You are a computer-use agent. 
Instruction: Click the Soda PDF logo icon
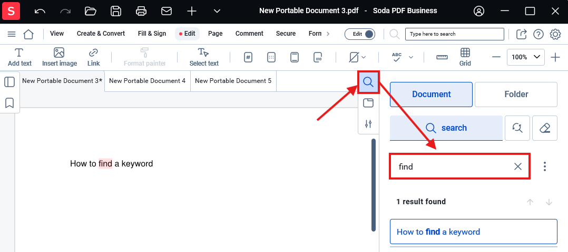pos(11,11)
